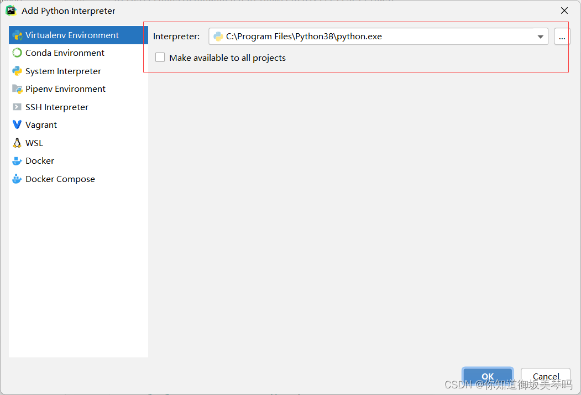Expand the Interpreter dropdown arrow
This screenshot has height=395, width=581.
click(540, 37)
